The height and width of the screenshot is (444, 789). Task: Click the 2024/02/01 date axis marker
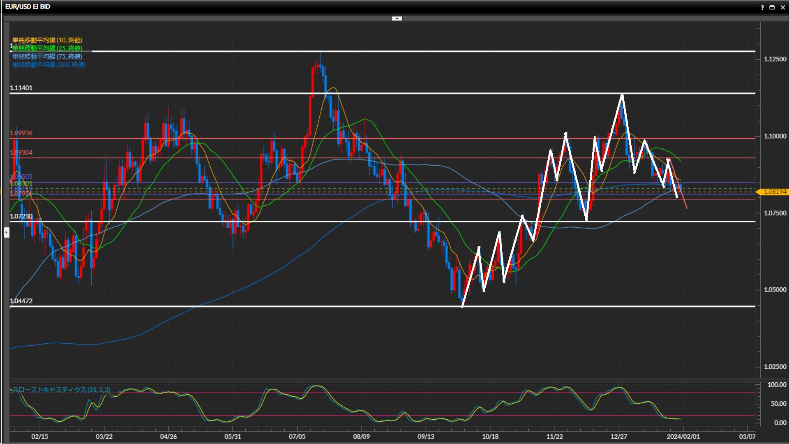[683, 436]
